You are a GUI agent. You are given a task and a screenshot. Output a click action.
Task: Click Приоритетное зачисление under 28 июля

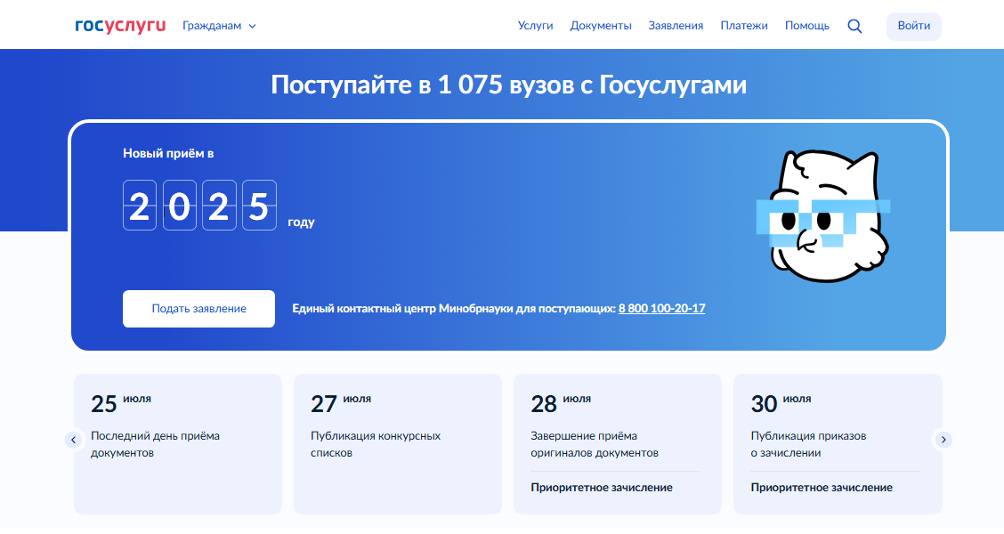602,487
